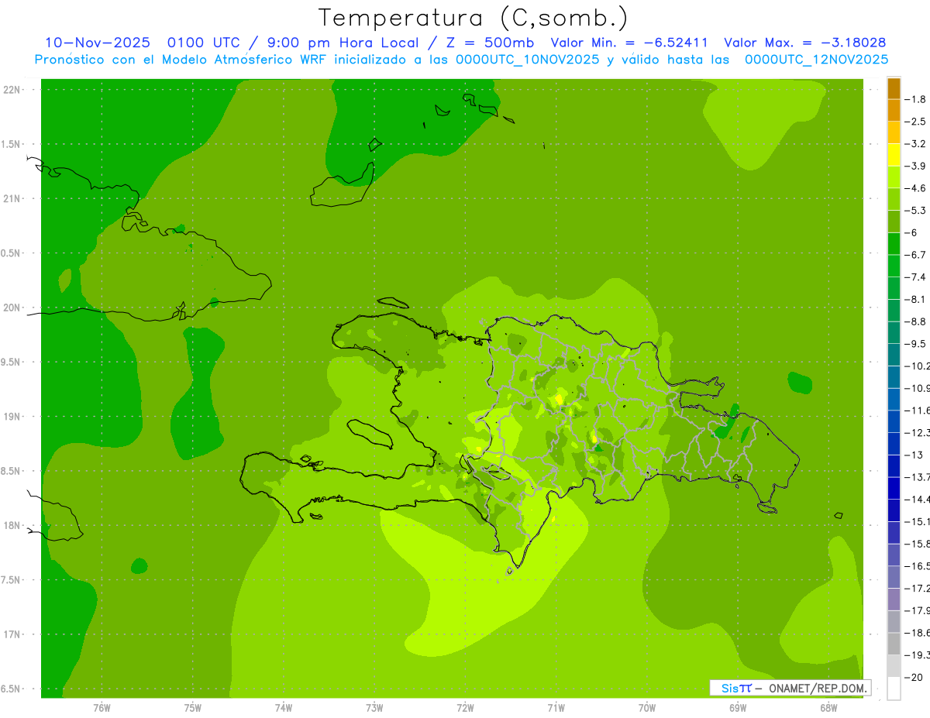This screenshot has width=930, height=718.
Task: Click the '76W' longitude label
Action: pos(102,707)
